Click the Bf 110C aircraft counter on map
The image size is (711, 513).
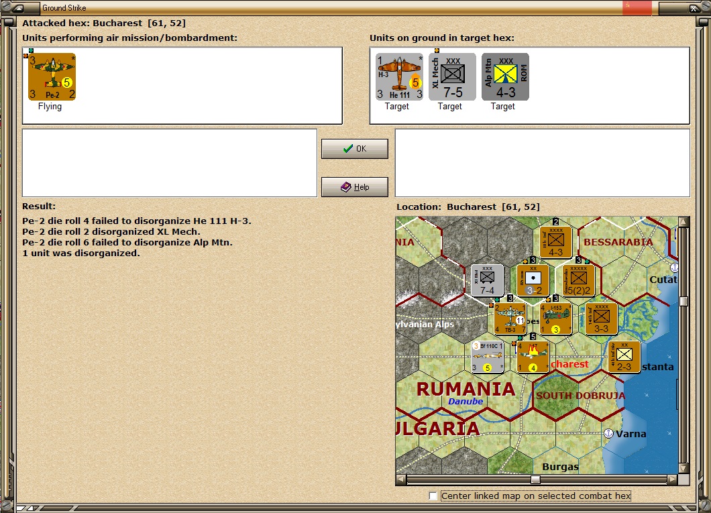[488, 357]
